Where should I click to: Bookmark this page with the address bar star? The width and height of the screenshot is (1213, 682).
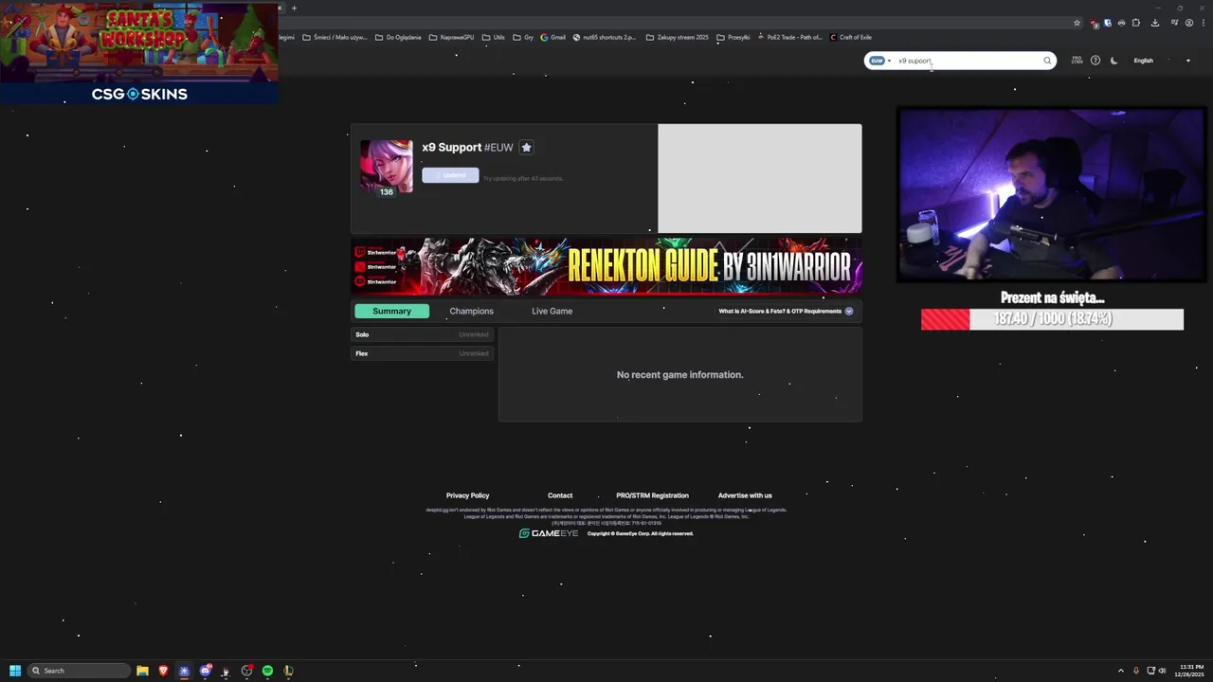[1077, 23]
